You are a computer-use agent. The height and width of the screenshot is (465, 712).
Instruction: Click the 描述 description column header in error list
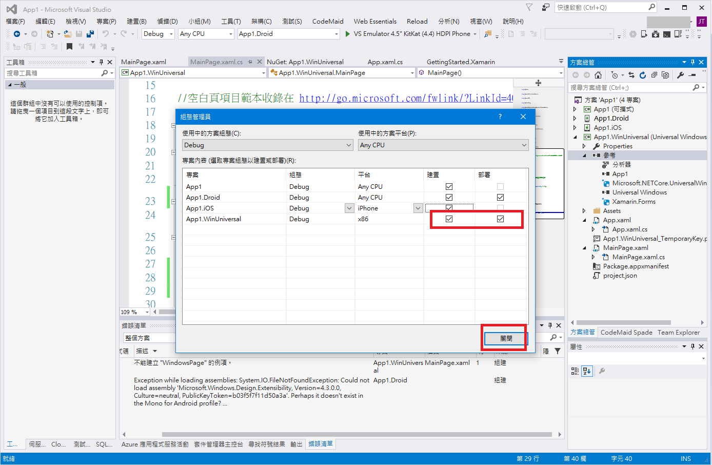click(146, 351)
